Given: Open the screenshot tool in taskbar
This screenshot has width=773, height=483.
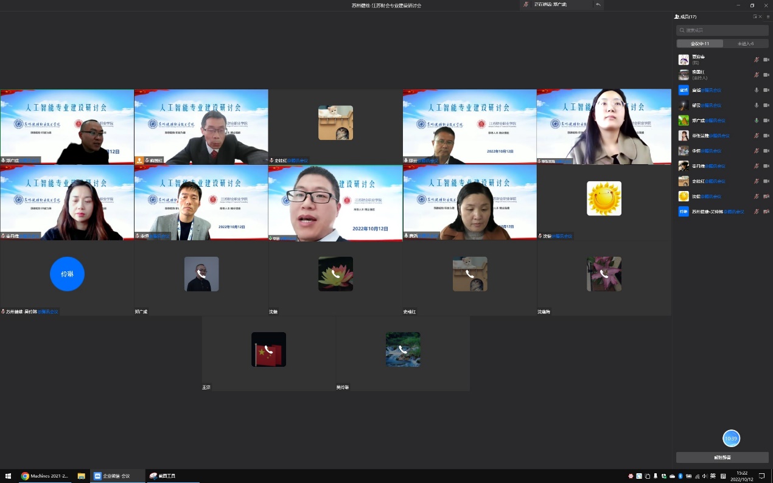Looking at the screenshot, I should pyautogui.click(x=163, y=476).
